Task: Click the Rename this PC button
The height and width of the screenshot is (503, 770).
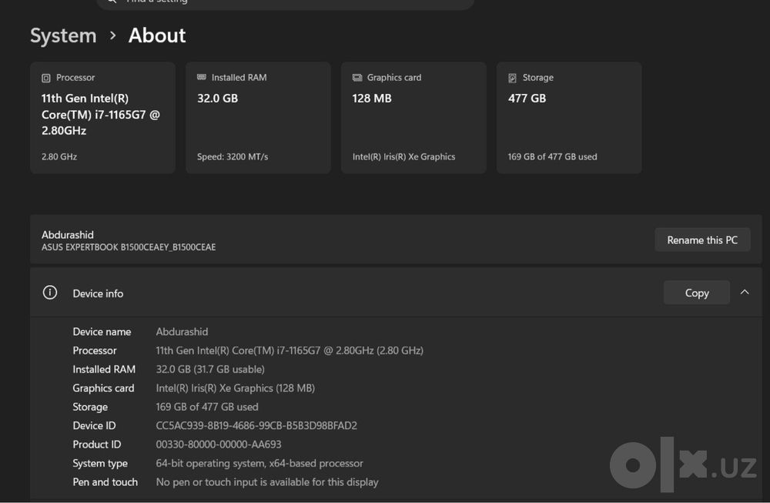Action: [702, 240]
